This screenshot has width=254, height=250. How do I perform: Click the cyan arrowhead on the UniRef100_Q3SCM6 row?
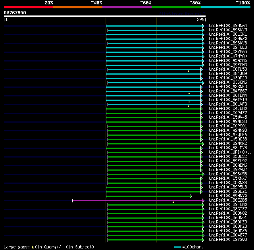point(203,83)
